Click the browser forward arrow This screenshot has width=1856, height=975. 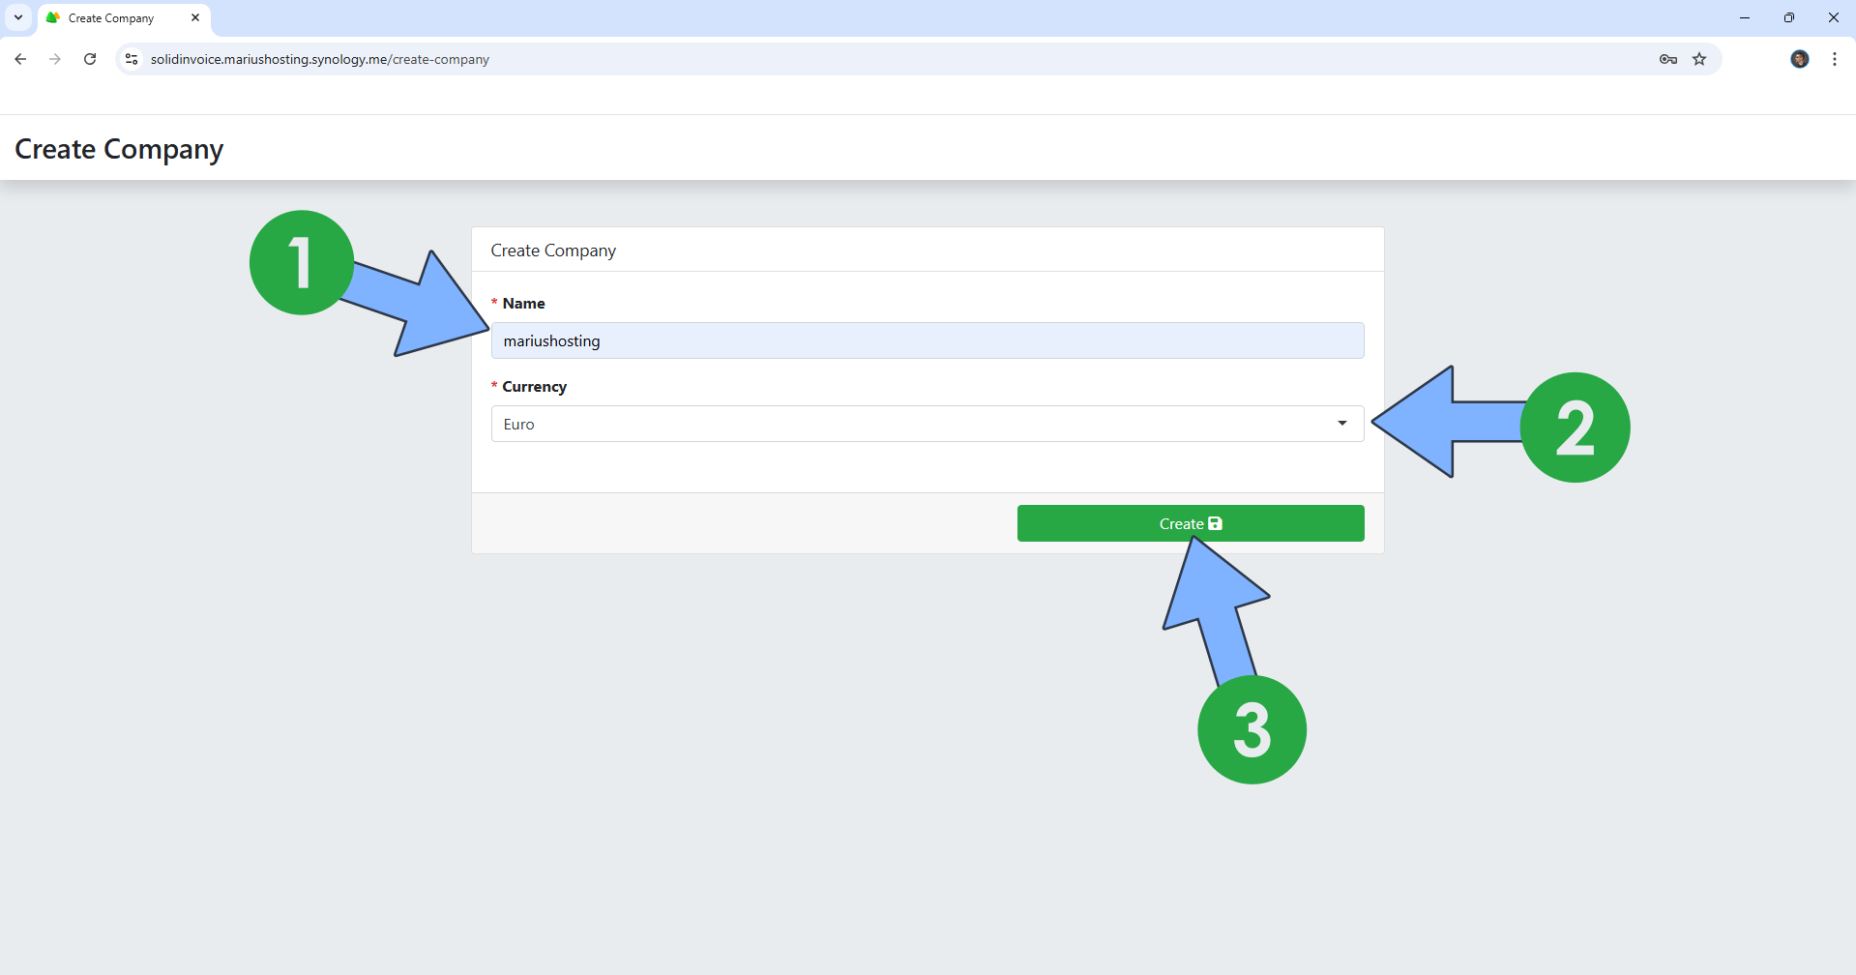pos(55,59)
